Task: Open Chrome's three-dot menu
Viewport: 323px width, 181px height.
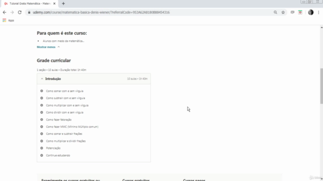Action: click(318, 12)
